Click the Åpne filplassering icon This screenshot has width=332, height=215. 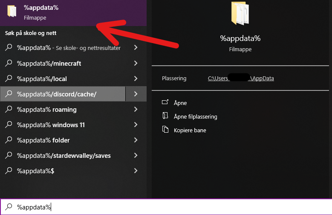click(165, 116)
